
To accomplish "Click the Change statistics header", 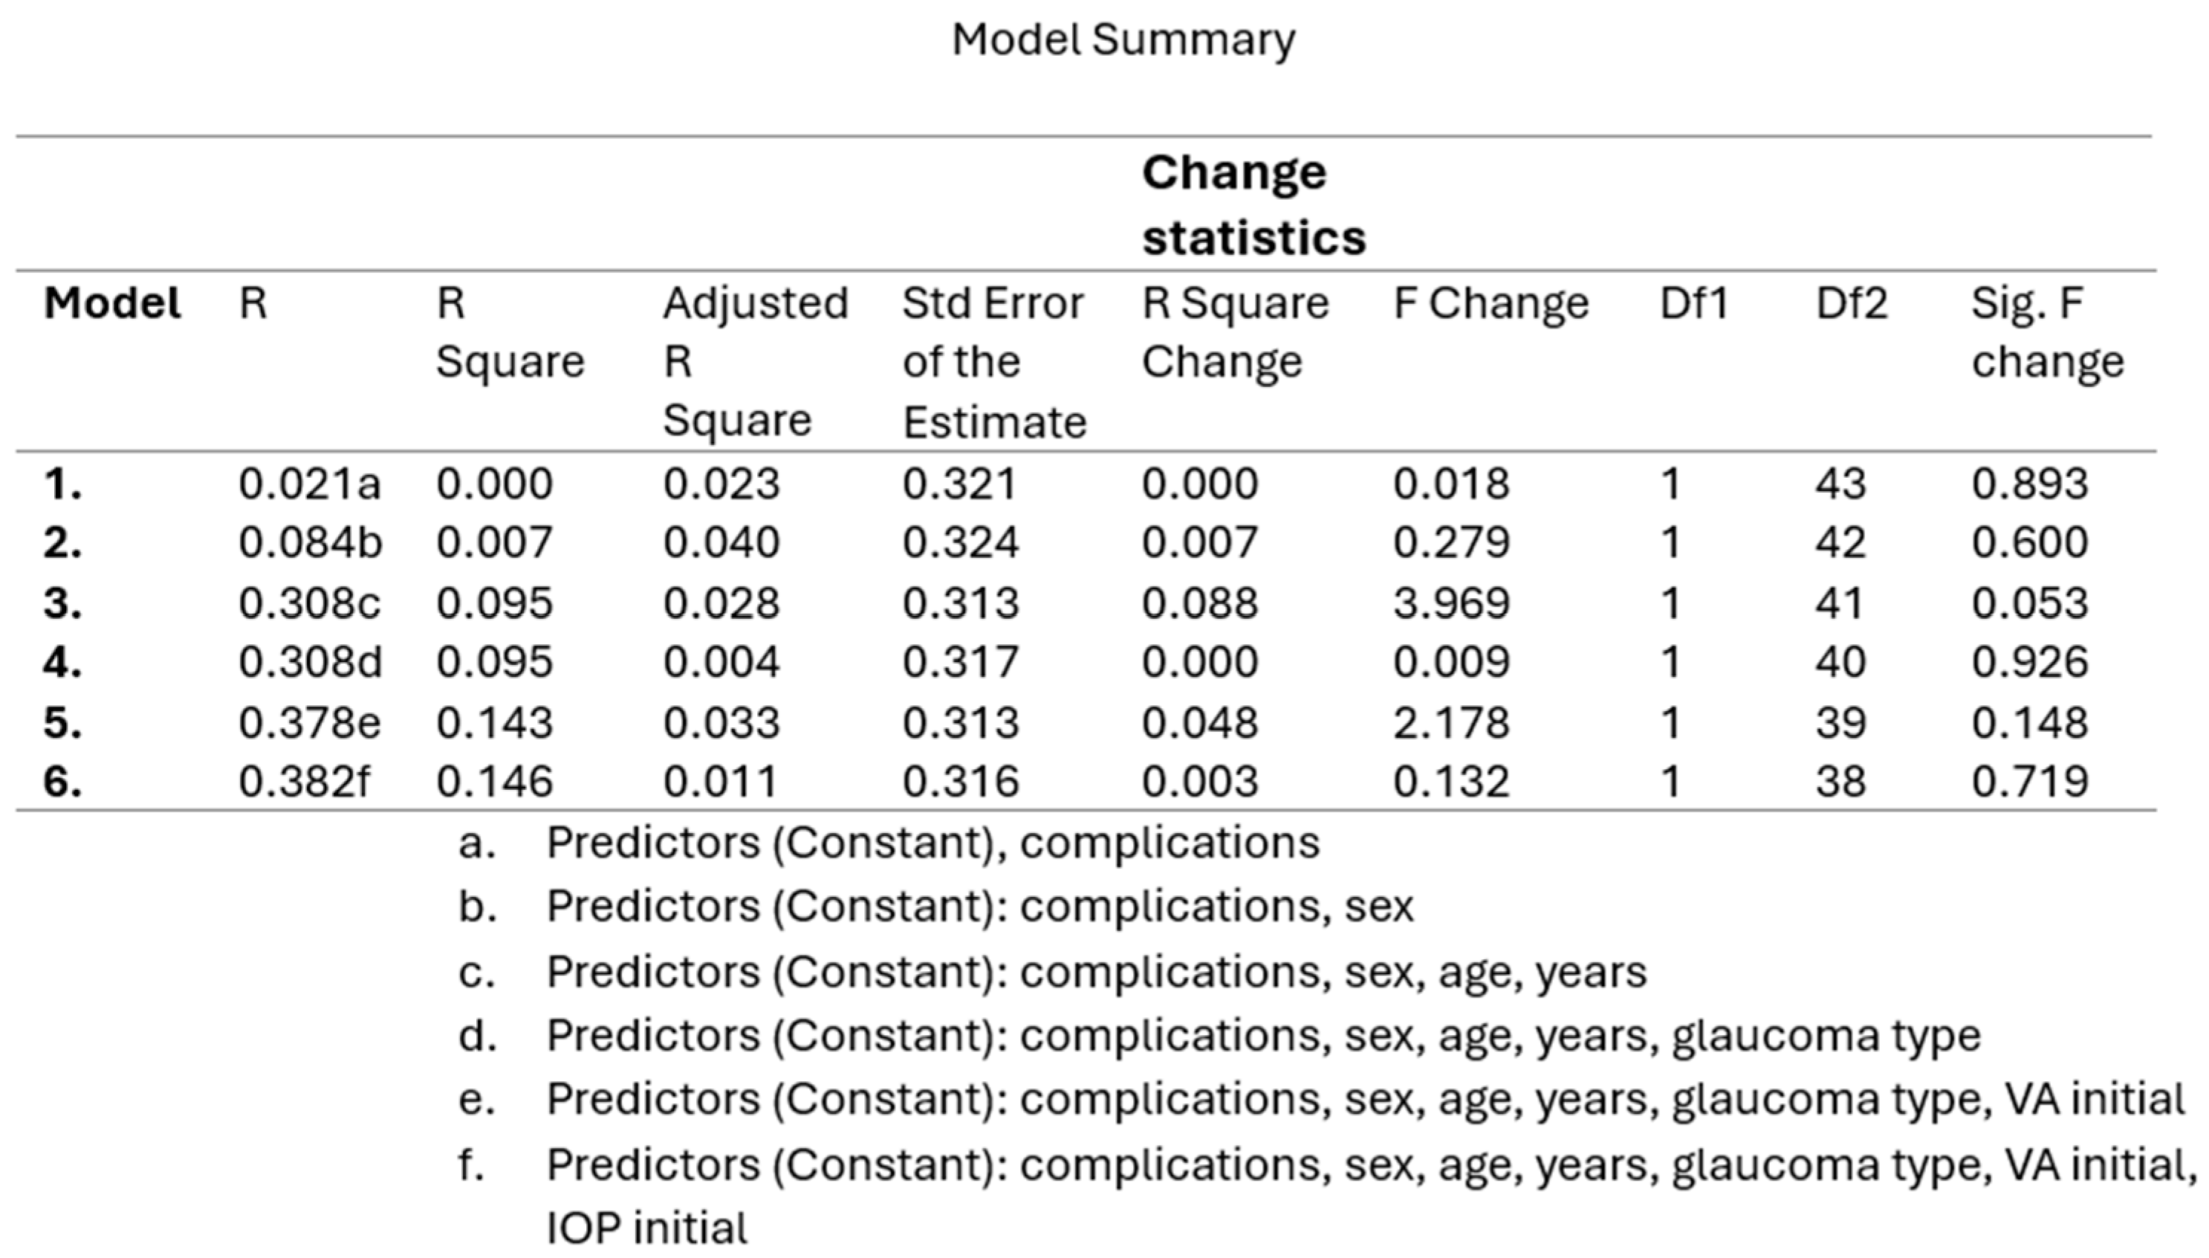I will (x=1253, y=205).
